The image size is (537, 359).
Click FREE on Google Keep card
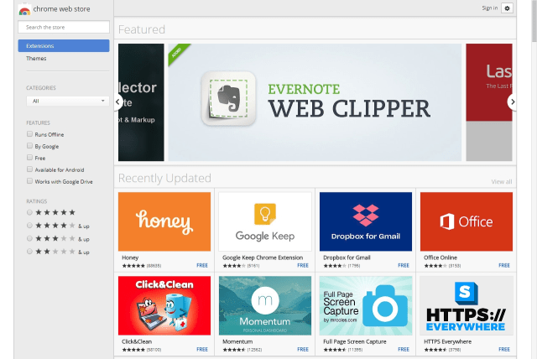pyautogui.click(x=303, y=266)
